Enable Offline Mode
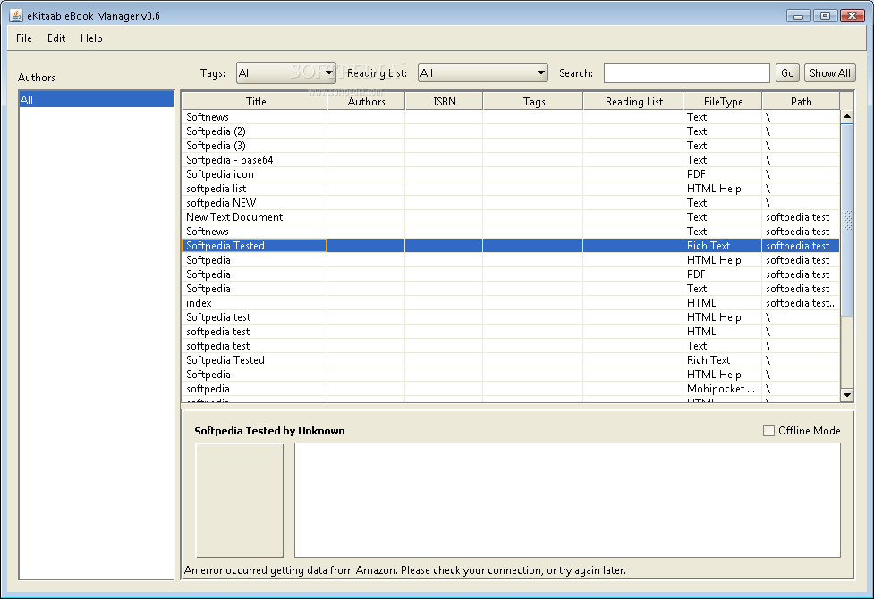The image size is (874, 599). (x=768, y=430)
